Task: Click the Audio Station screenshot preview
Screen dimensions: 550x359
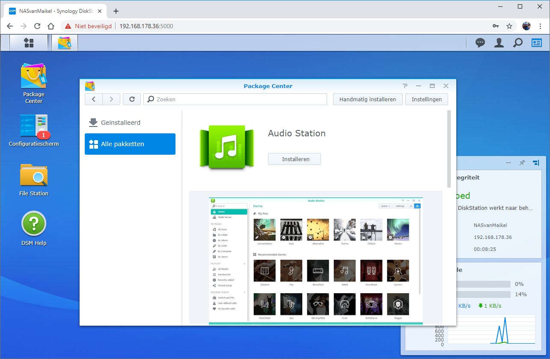Action: [315, 260]
